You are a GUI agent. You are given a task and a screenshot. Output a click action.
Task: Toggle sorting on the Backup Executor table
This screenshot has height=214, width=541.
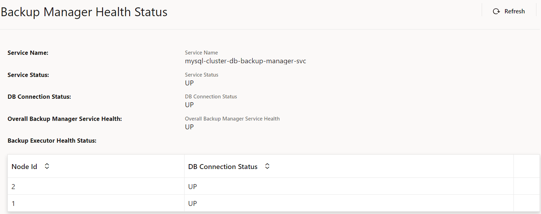47,166
